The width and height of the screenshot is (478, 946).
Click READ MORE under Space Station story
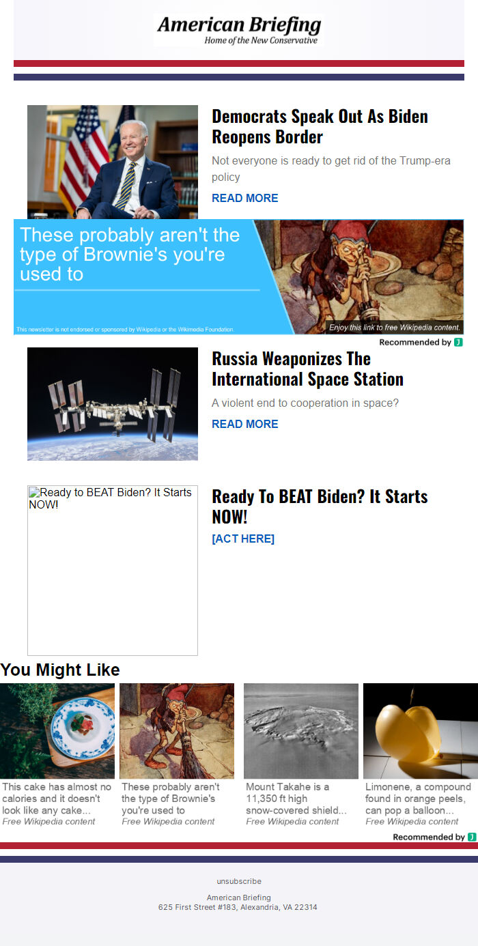pos(245,424)
